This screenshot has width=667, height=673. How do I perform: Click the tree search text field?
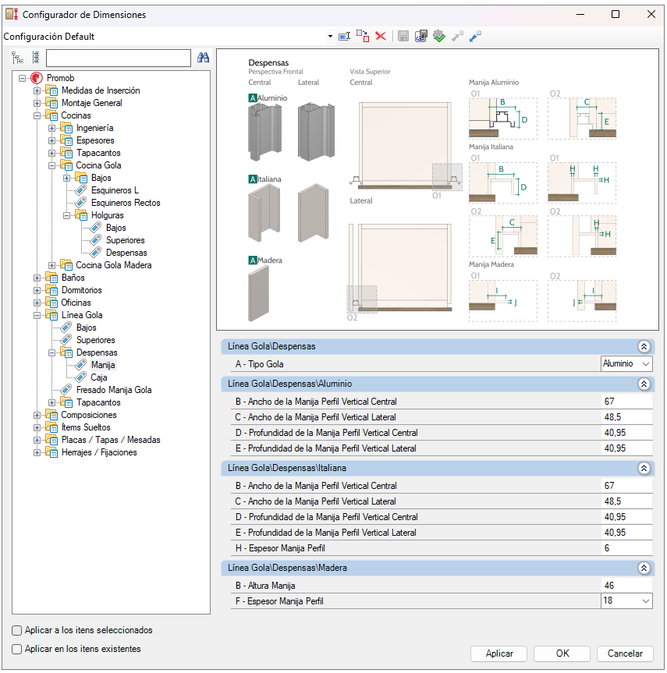pyautogui.click(x=118, y=58)
